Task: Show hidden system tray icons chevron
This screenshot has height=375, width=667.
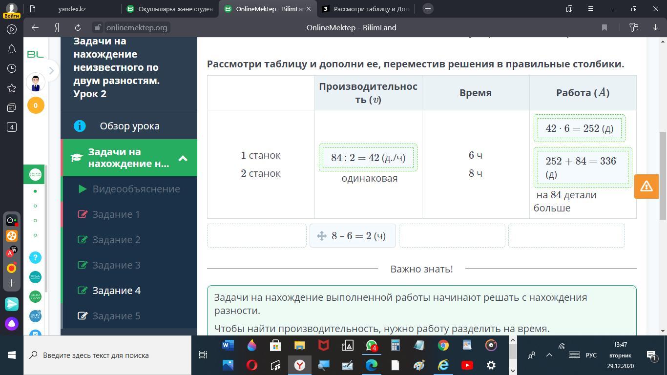Action: [x=549, y=355]
